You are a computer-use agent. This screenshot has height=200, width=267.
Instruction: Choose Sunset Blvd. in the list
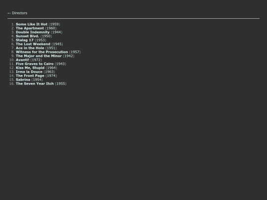(27, 36)
